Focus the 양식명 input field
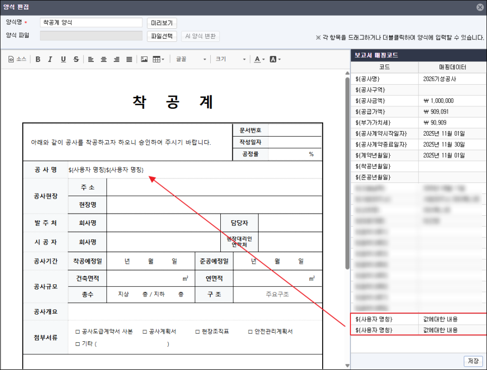487x370 pixels. click(x=91, y=22)
